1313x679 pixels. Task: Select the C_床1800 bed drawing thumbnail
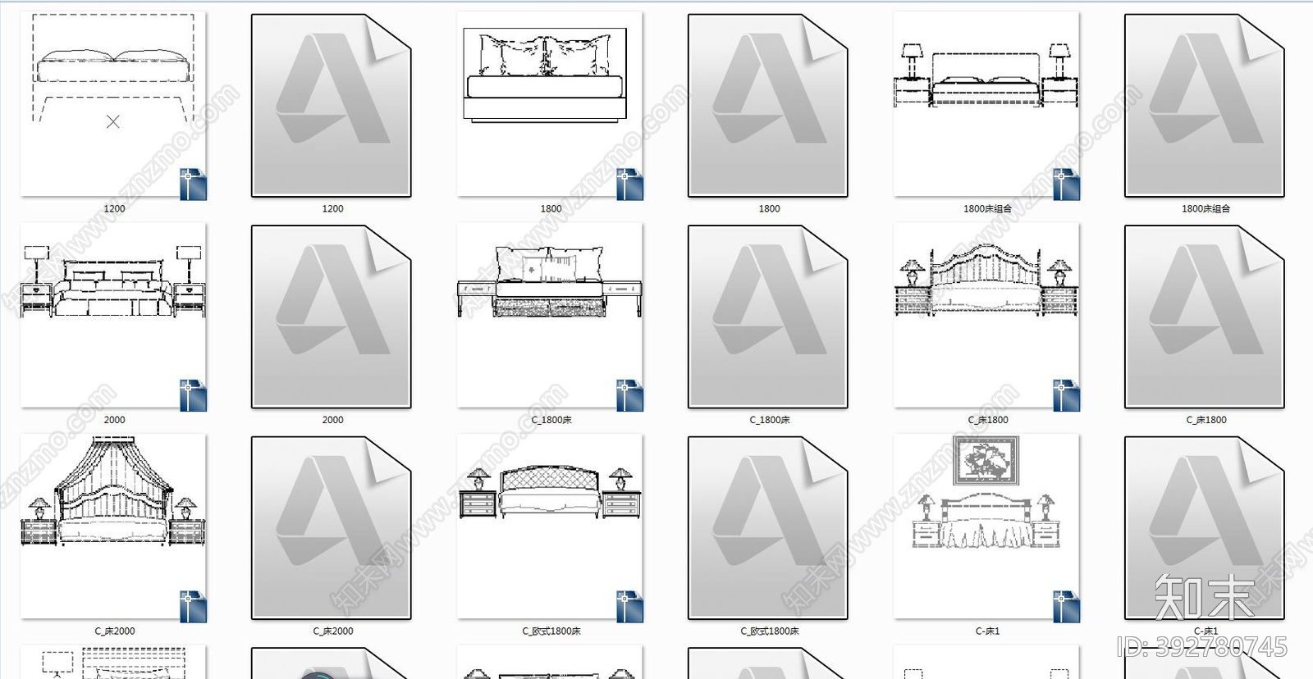coord(986,316)
